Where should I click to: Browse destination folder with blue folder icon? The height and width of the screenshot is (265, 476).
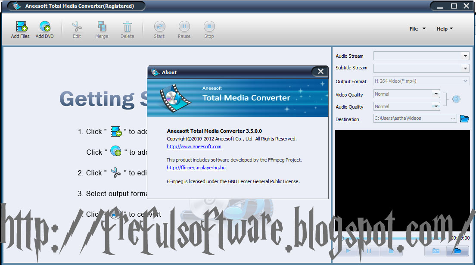click(464, 118)
